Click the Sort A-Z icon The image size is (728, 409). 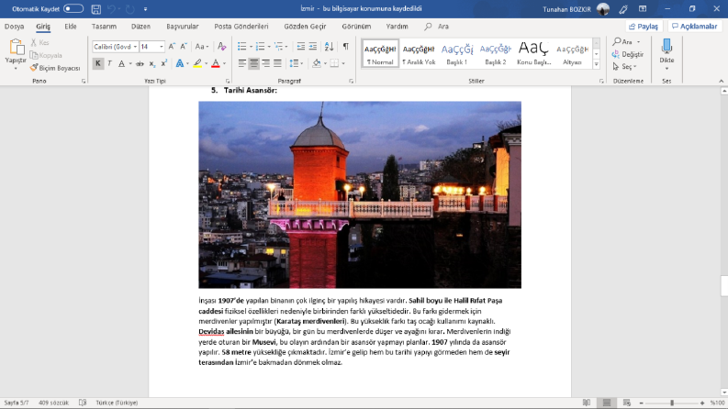(x=330, y=47)
